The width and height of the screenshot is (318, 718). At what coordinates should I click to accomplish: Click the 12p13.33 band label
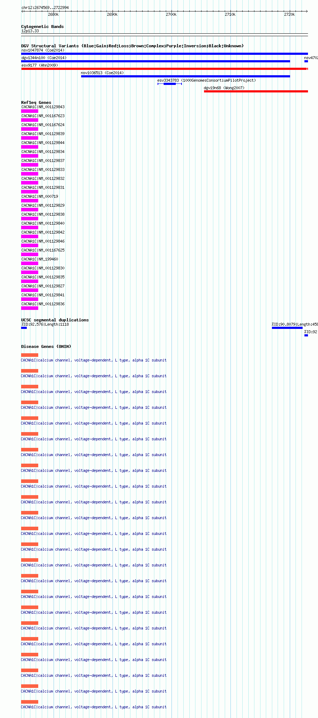(x=30, y=31)
